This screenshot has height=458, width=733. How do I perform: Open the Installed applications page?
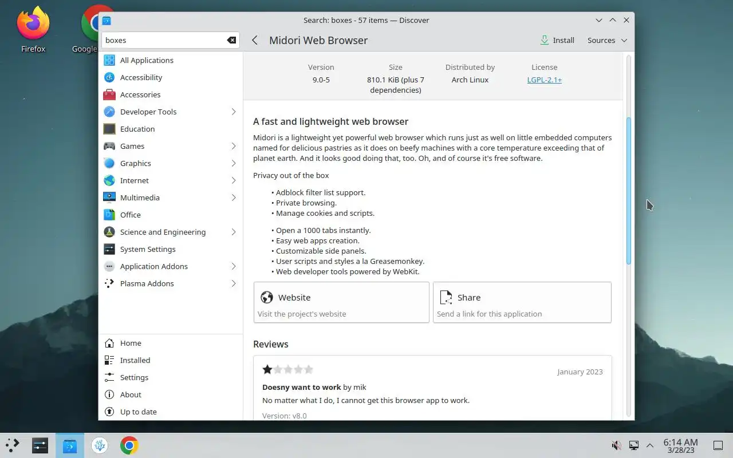tap(171, 360)
